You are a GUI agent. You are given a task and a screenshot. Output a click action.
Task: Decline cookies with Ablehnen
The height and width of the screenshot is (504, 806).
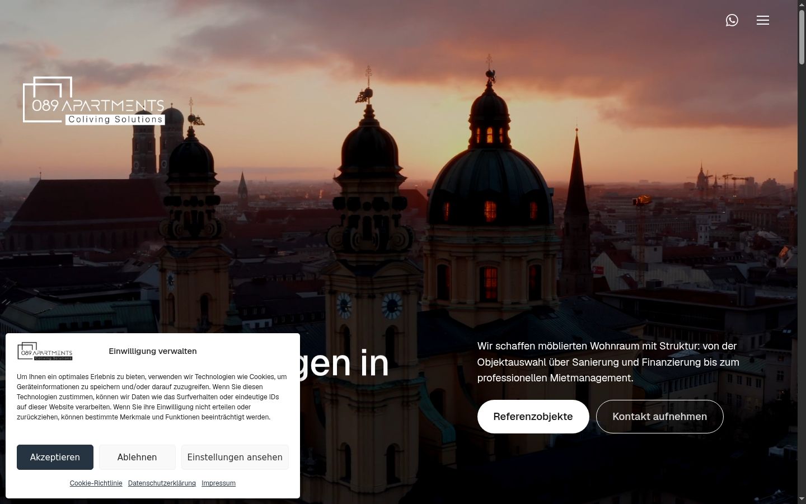coord(137,457)
